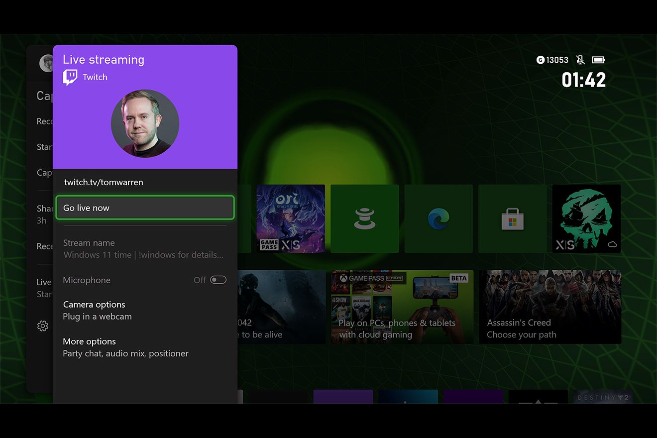Expand the Stream name field

[89, 243]
